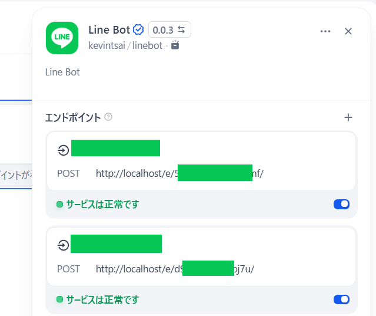Screen dimensions: 376x316
Task: Click the green status dot of the first endpoint
Action: coord(59,205)
